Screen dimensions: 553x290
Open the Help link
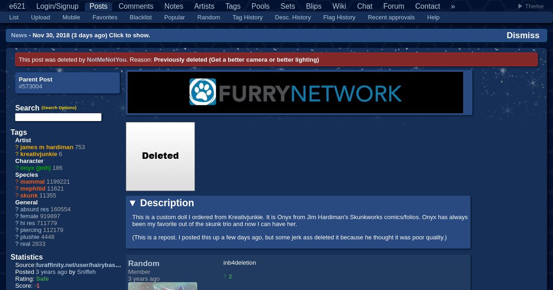click(x=433, y=17)
